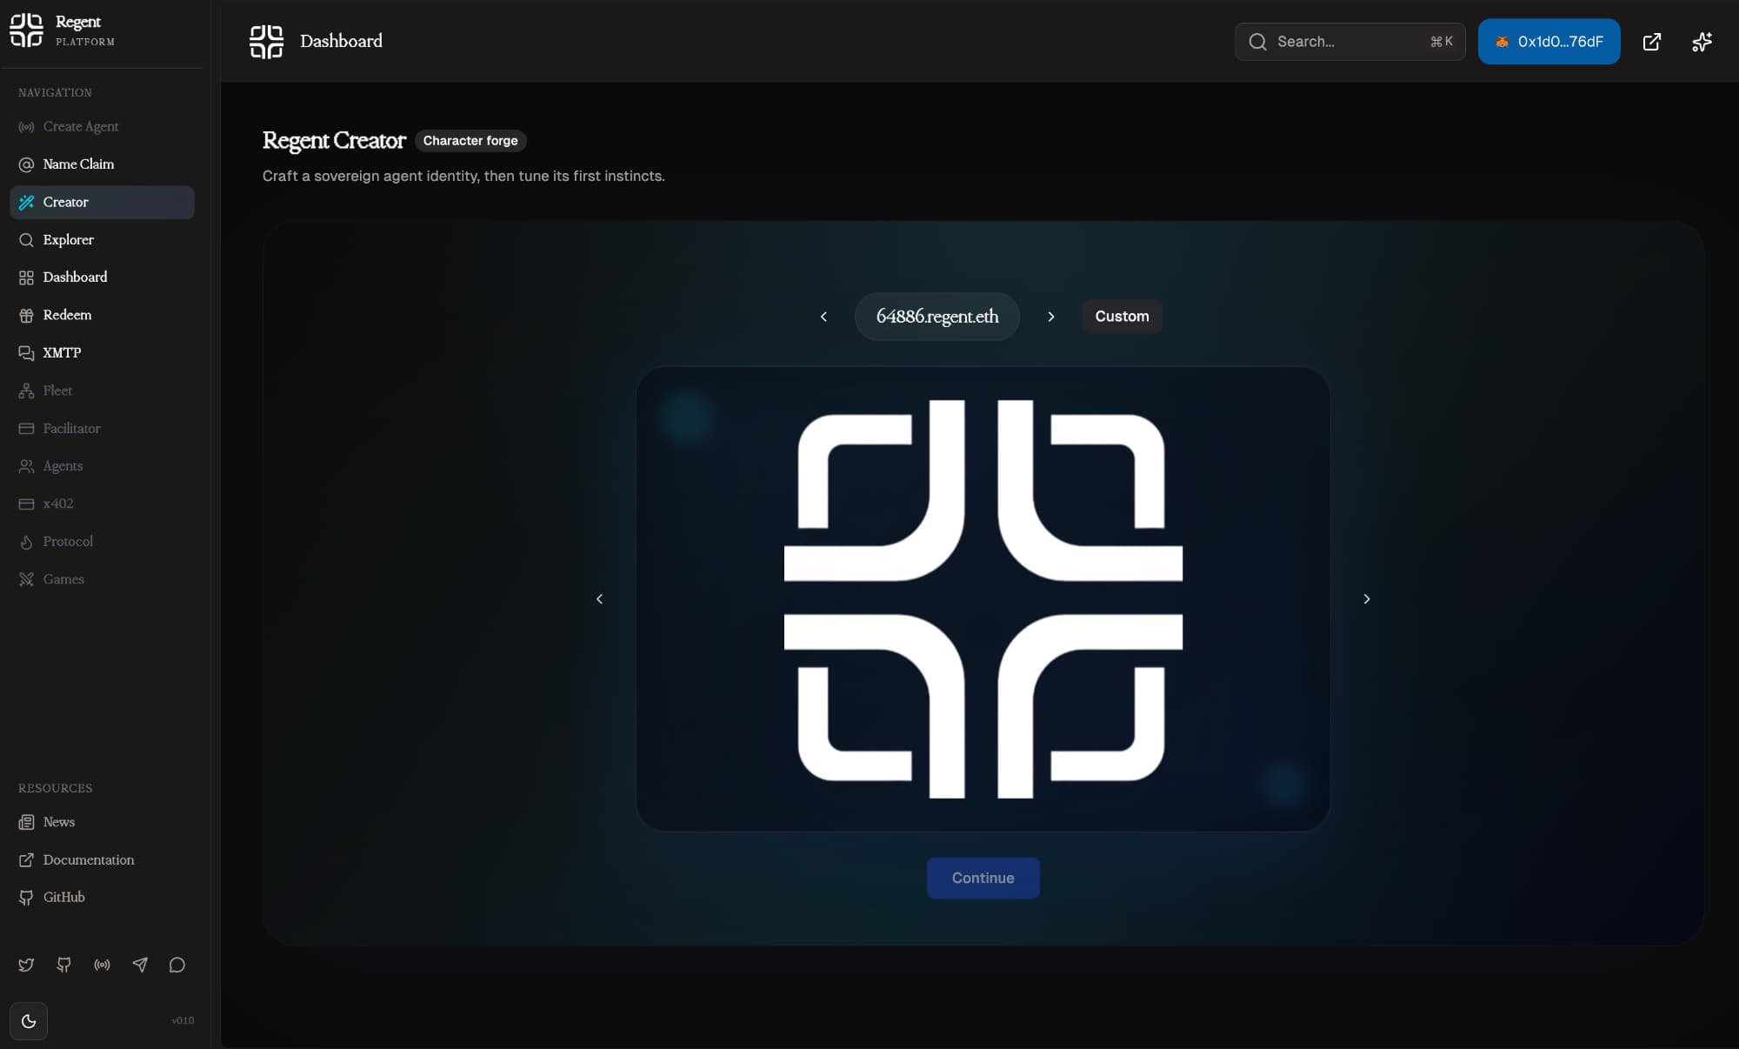Click the broadcast signal icon in sidebar footer
Image resolution: width=1739 pixels, height=1049 pixels.
point(102,965)
